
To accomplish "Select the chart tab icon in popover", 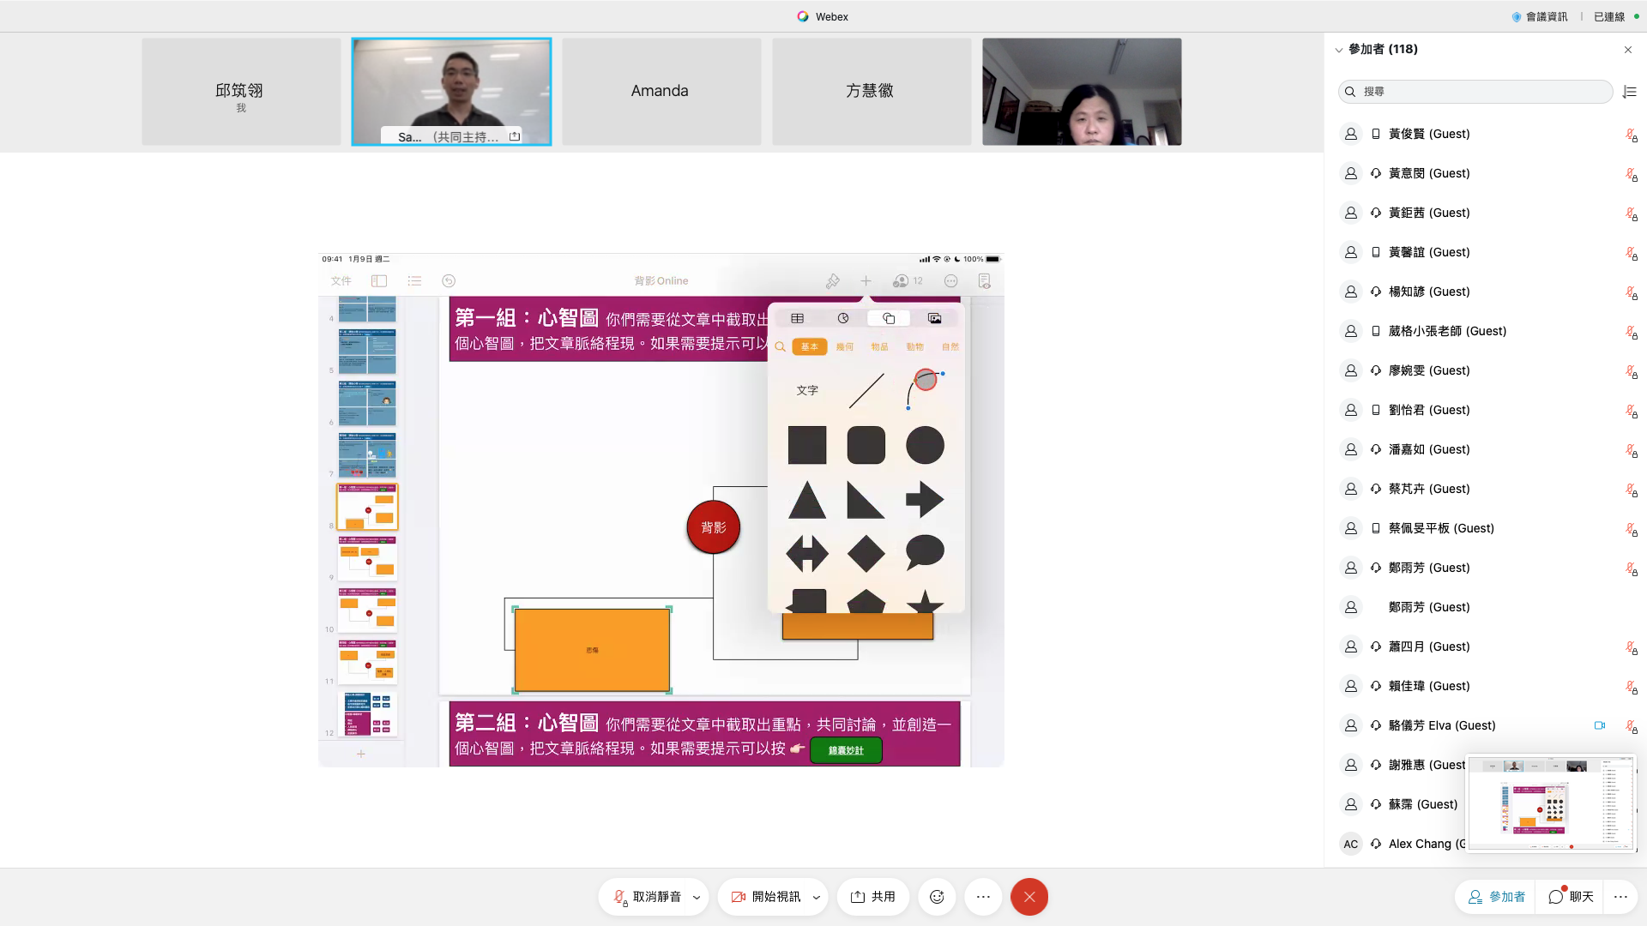I will 843,318.
